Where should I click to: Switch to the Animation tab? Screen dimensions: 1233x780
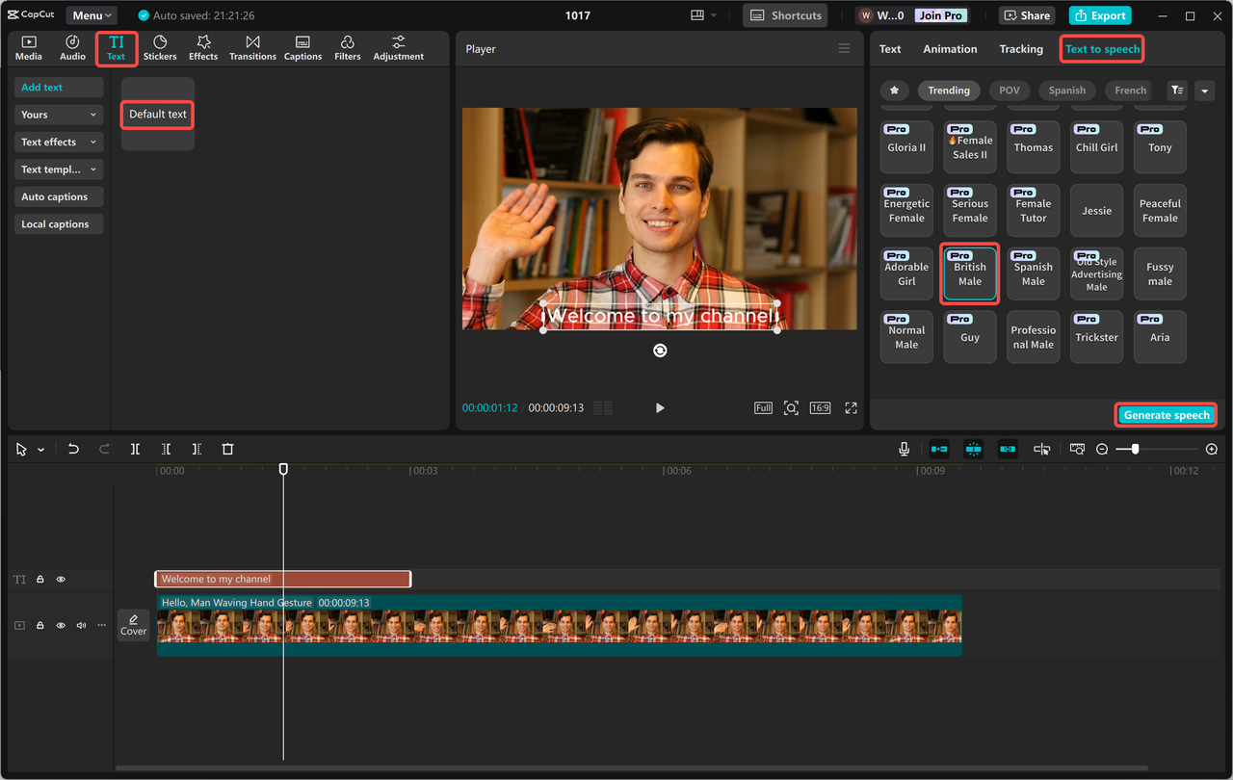(x=950, y=48)
